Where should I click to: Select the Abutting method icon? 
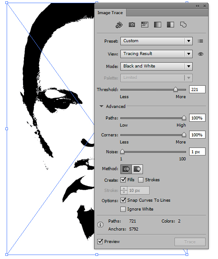click(x=126, y=169)
